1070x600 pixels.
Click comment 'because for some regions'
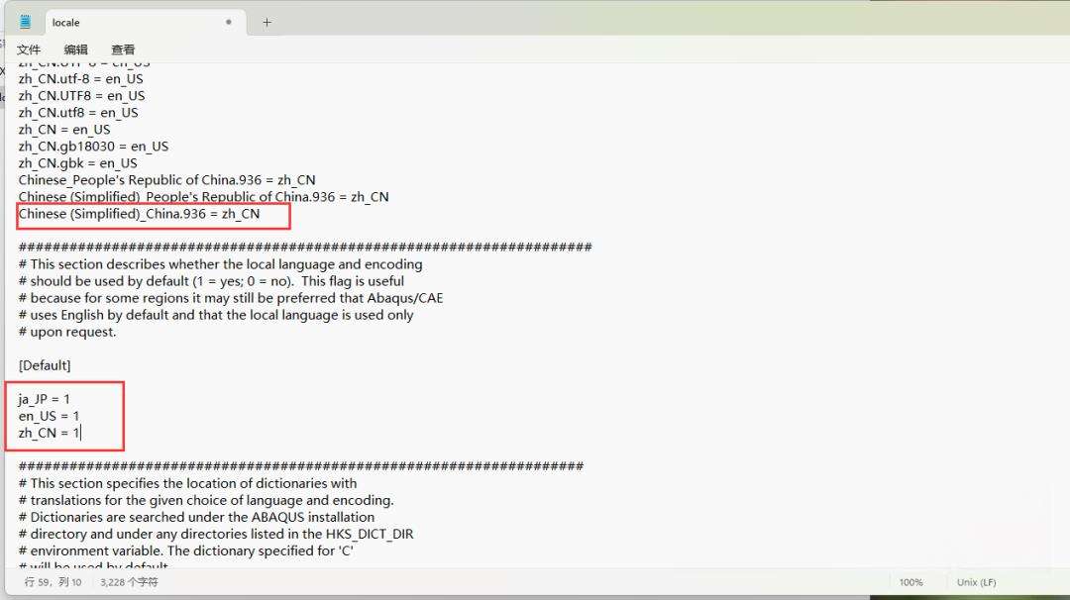click(x=231, y=299)
